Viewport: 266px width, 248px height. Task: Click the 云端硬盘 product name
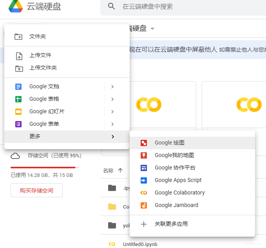[x=44, y=7]
